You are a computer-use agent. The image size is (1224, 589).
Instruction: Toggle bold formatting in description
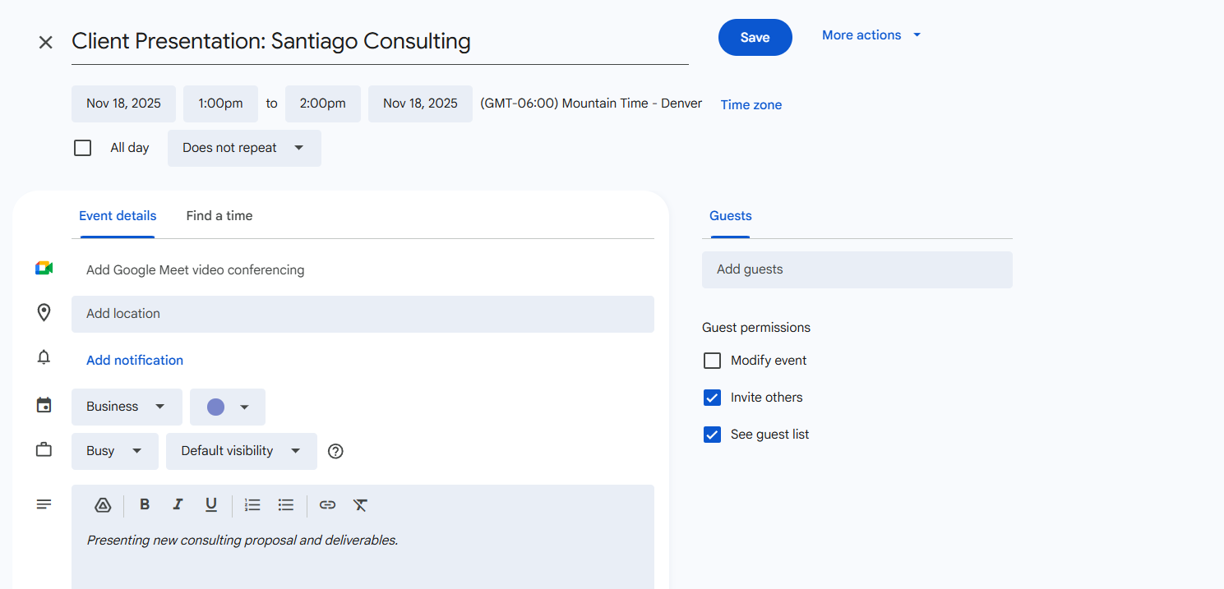click(145, 505)
